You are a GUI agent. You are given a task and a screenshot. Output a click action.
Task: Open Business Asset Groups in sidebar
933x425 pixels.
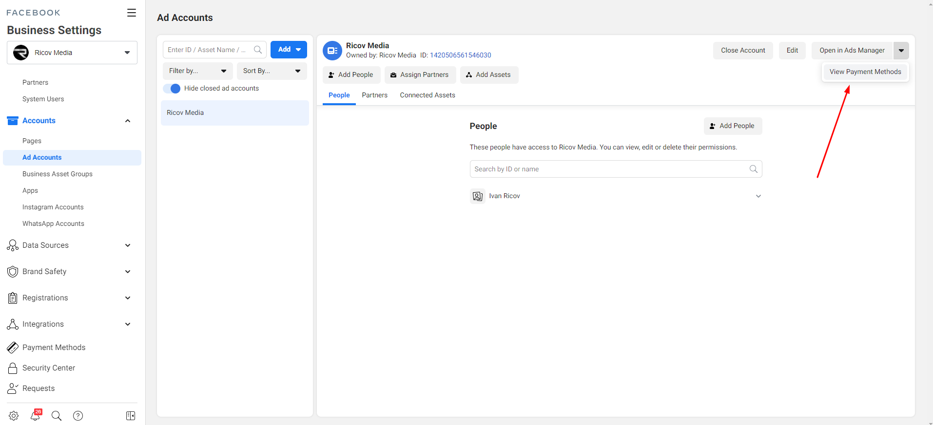pos(58,174)
